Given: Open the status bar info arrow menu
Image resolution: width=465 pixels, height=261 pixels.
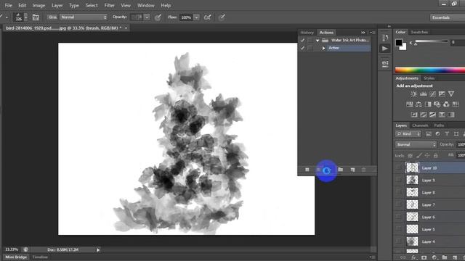Looking at the screenshot, I should coord(98,250).
